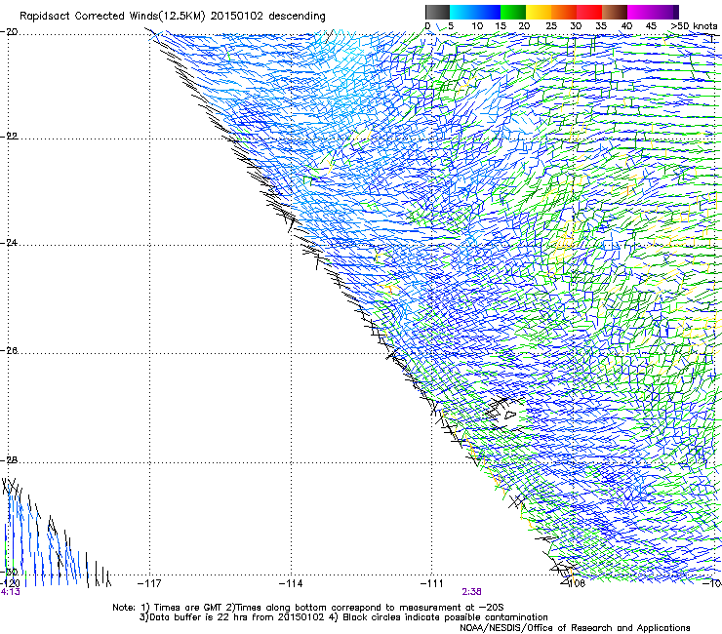722x634 pixels.
Task: Click the longitude axis label '-111'
Action: 432,583
